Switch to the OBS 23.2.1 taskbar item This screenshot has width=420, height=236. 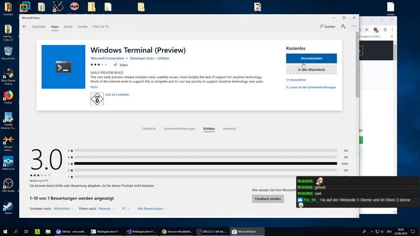212,232
